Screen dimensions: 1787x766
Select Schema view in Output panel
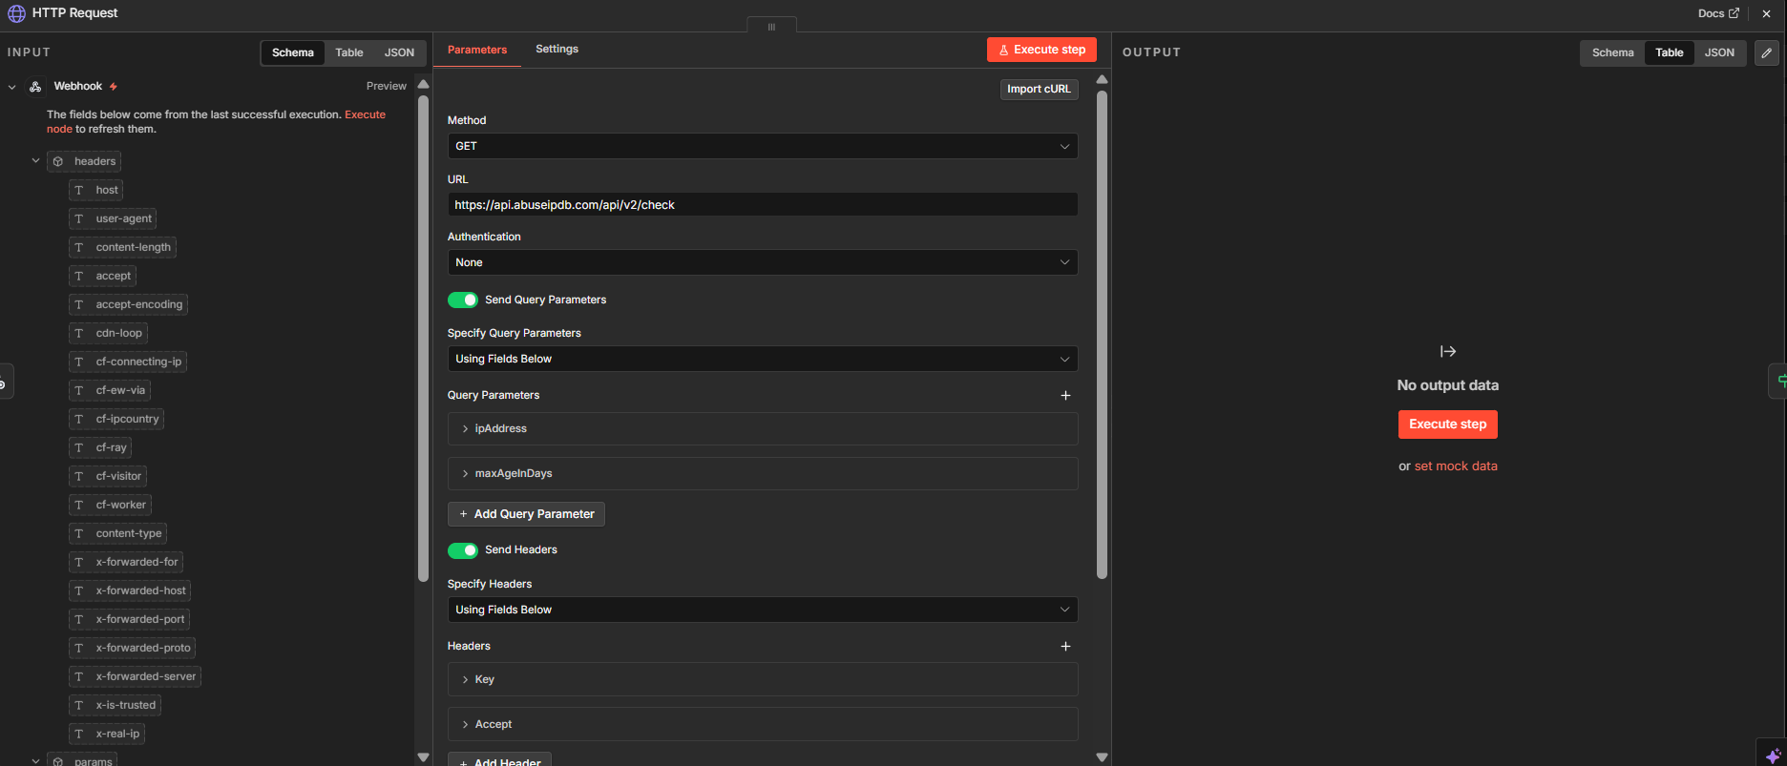(x=1612, y=53)
